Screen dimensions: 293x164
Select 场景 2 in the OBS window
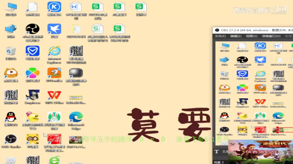(219, 162)
